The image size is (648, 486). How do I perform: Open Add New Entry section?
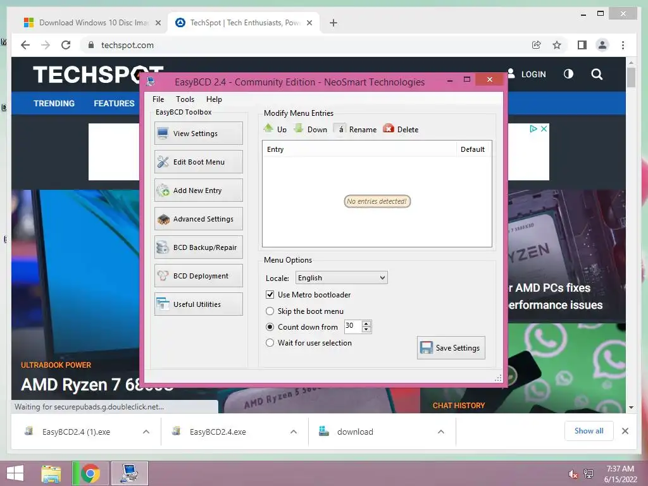[x=198, y=190]
